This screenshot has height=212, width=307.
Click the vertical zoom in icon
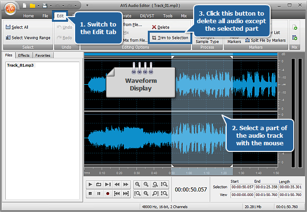(164, 185)
